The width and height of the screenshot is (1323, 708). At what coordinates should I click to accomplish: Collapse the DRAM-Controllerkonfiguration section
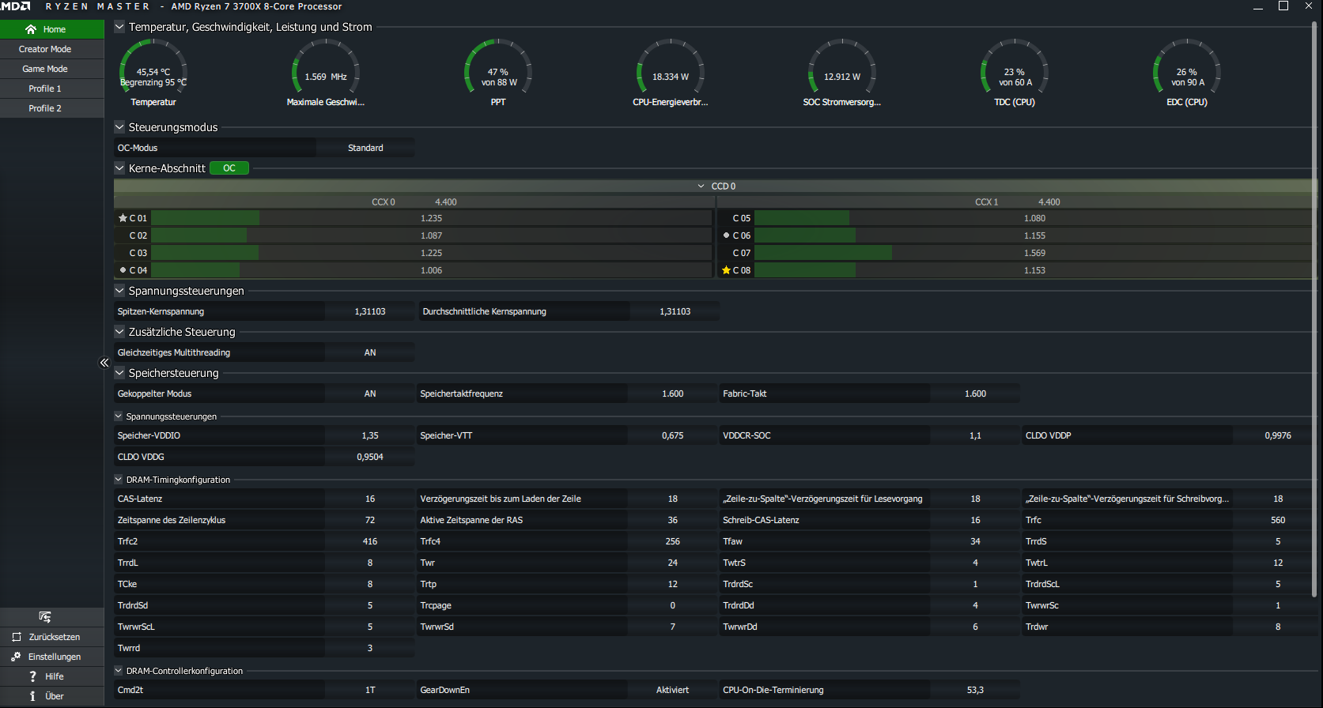[x=119, y=671]
